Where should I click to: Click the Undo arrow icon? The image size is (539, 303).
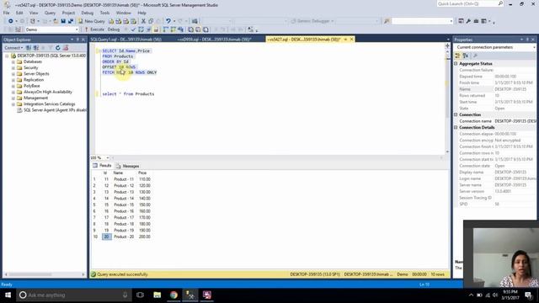click(168, 21)
